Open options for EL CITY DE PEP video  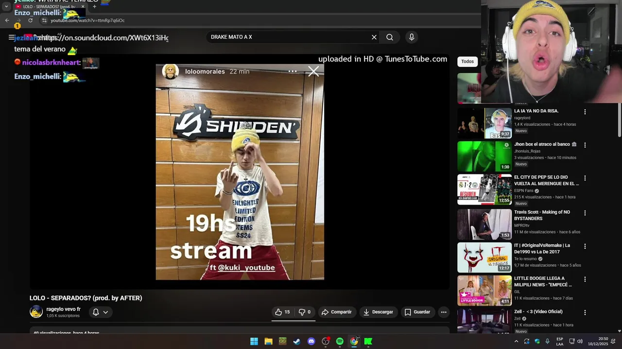[585, 178]
